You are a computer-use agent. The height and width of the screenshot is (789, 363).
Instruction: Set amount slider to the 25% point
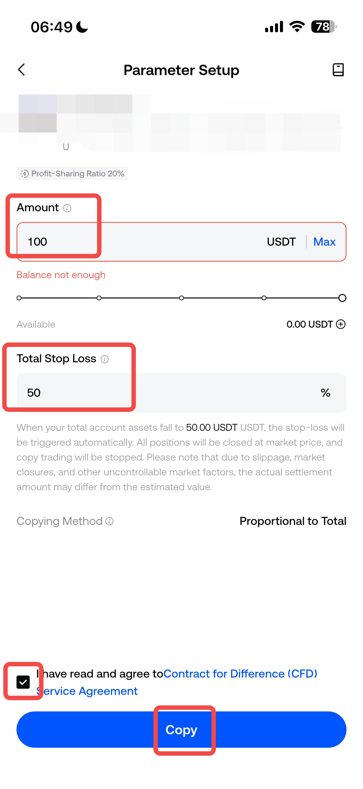click(x=99, y=298)
